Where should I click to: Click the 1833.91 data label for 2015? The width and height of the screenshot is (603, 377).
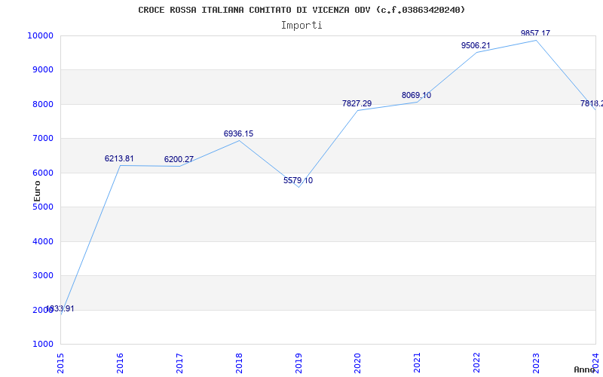(60, 308)
